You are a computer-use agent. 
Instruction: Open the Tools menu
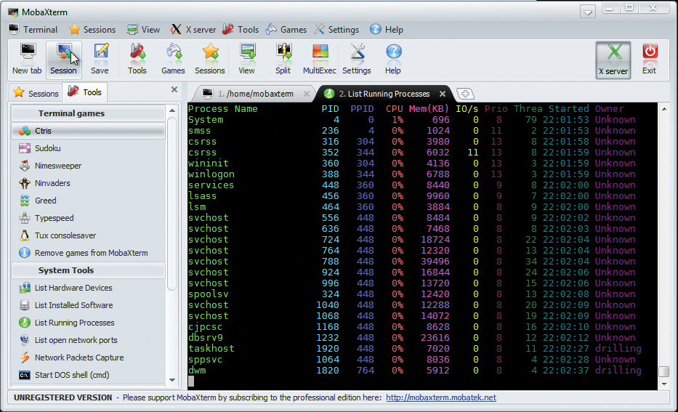coord(241,29)
